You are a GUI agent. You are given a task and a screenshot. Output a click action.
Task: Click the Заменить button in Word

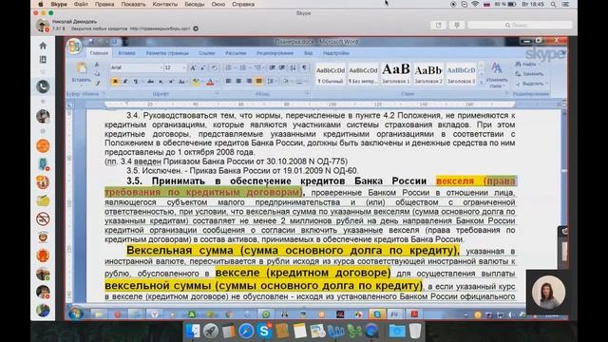coord(529,74)
